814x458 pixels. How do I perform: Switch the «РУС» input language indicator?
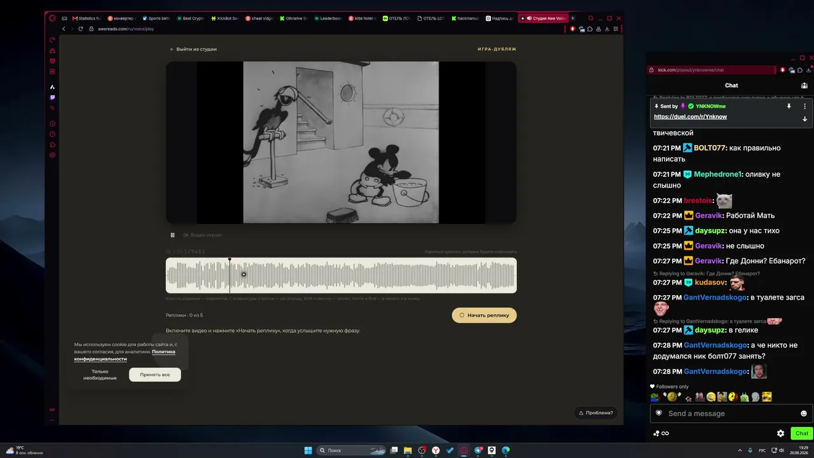tap(762, 450)
